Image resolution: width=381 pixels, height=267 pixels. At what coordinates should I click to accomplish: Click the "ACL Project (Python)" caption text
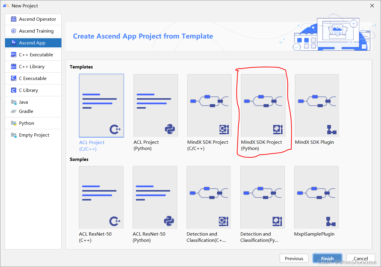[x=146, y=145]
